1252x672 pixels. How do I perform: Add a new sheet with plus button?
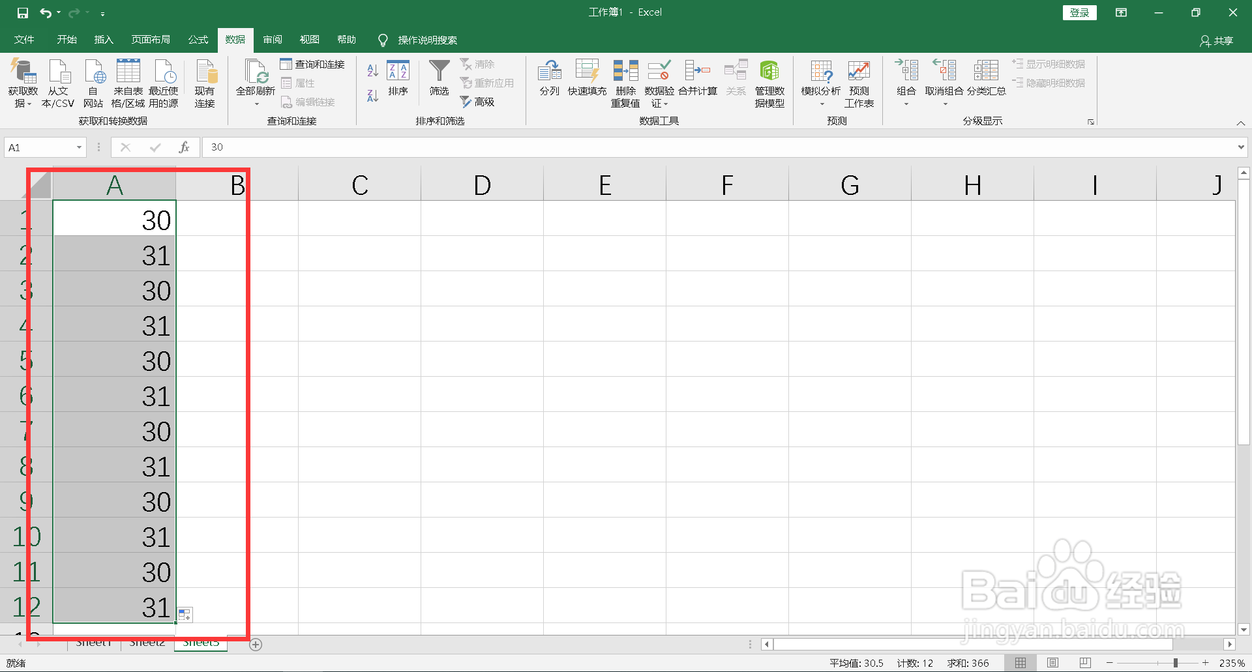256,645
